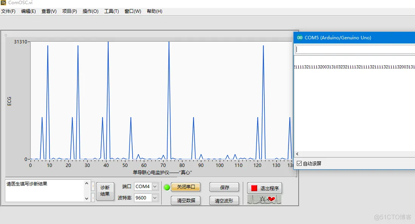Click the ECG Y-axis label

pos(9,101)
